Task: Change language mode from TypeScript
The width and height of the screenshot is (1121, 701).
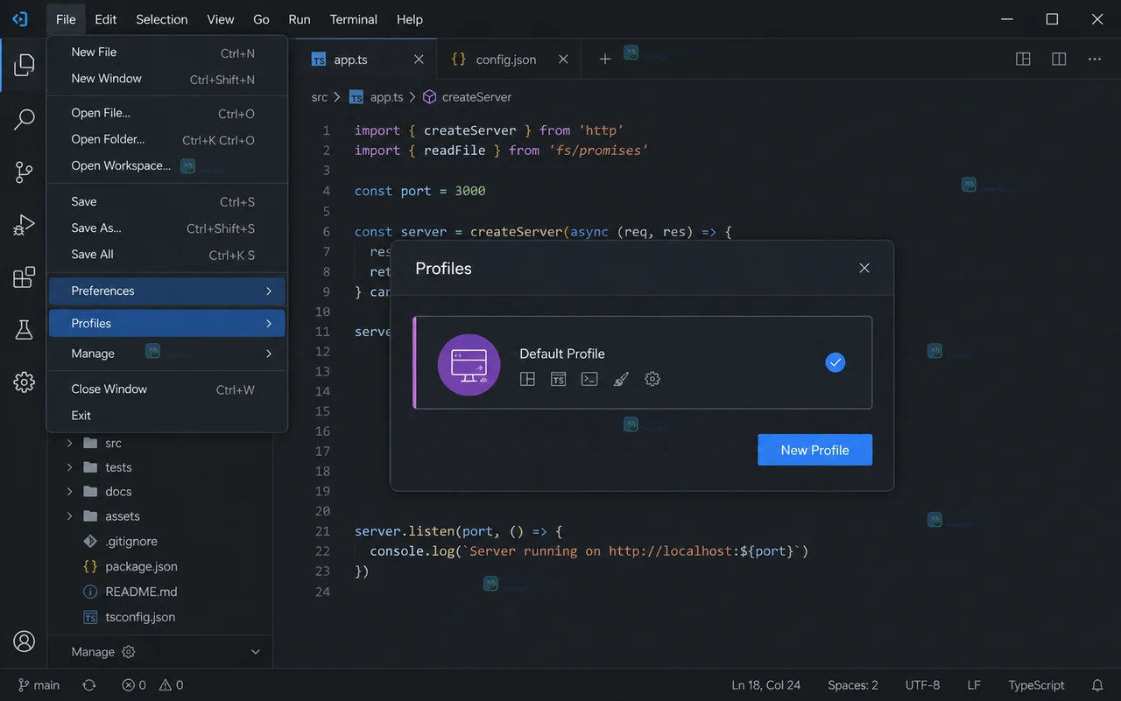Action: click(1037, 685)
